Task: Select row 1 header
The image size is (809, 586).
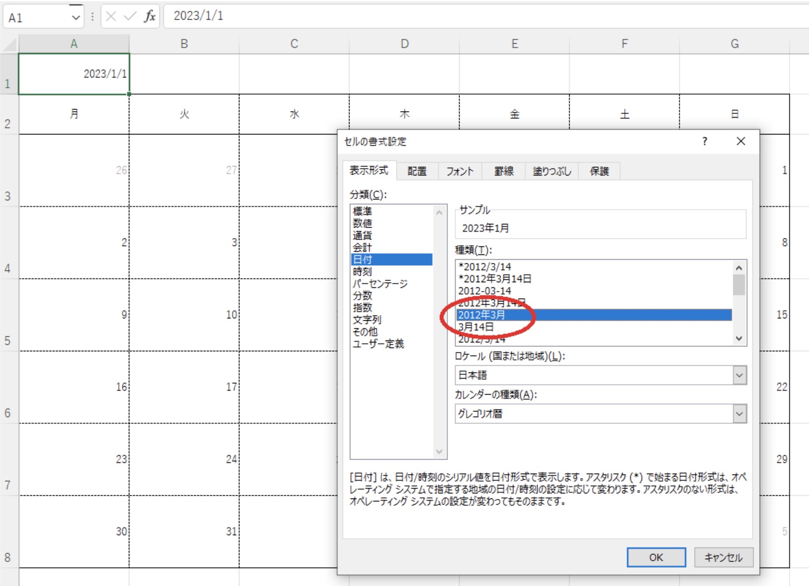Action: (8, 74)
